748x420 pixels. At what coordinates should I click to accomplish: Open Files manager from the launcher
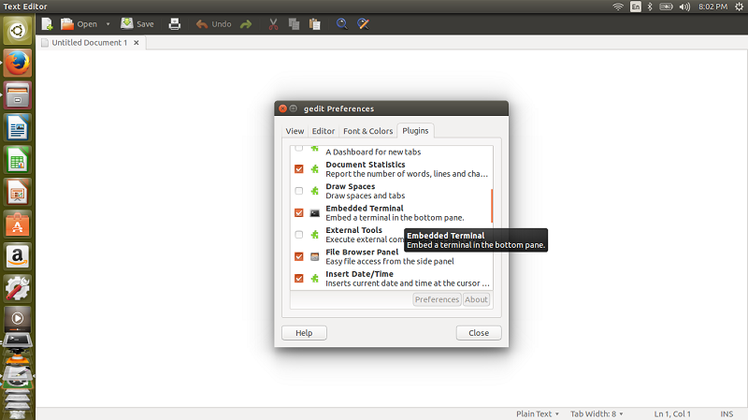[x=18, y=95]
